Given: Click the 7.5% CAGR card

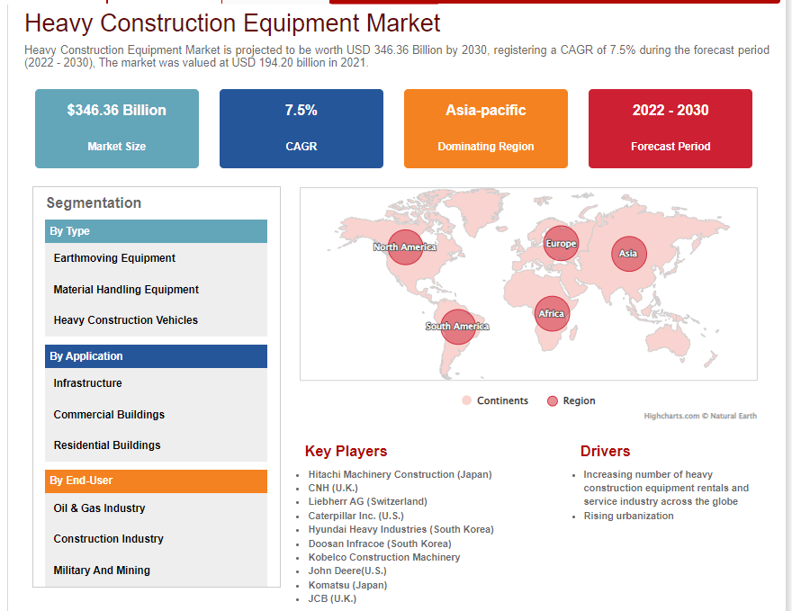Looking at the screenshot, I should click(x=301, y=128).
